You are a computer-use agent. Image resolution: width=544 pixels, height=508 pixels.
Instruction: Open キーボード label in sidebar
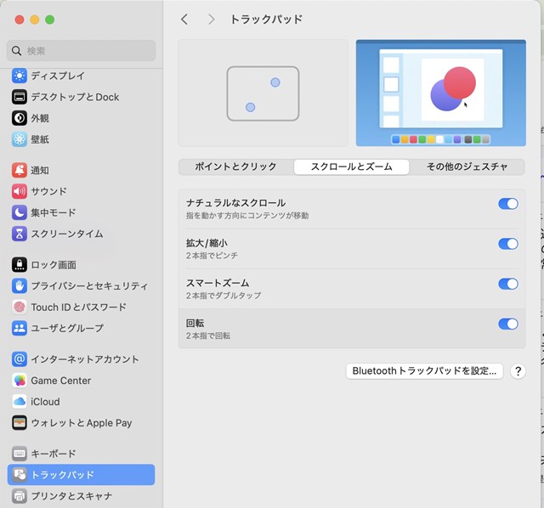(x=54, y=454)
